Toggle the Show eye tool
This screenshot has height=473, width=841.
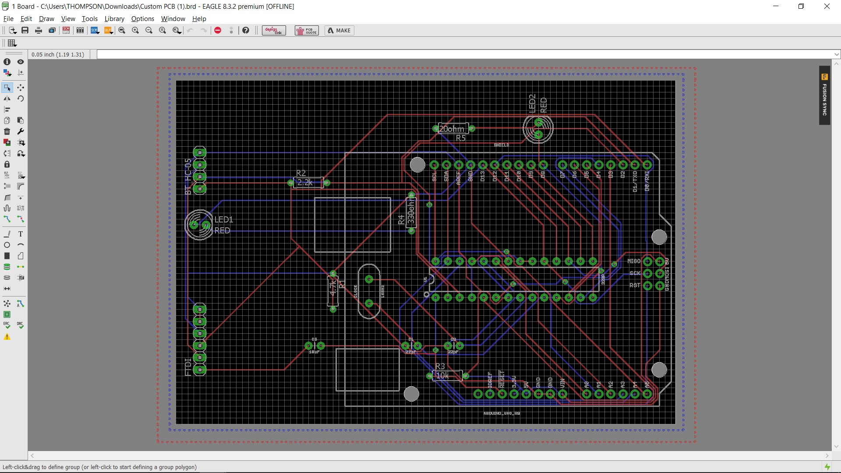click(x=21, y=62)
